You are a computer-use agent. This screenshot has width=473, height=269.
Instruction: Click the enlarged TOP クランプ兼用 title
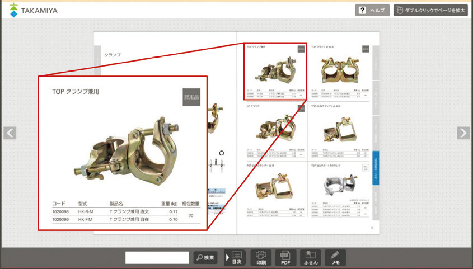click(76, 92)
